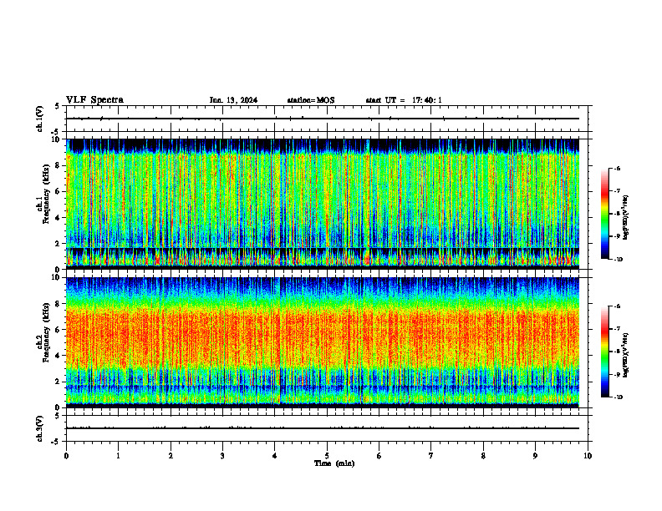Click the ch.1 frequency axis "4" tick label

[x=59, y=218]
